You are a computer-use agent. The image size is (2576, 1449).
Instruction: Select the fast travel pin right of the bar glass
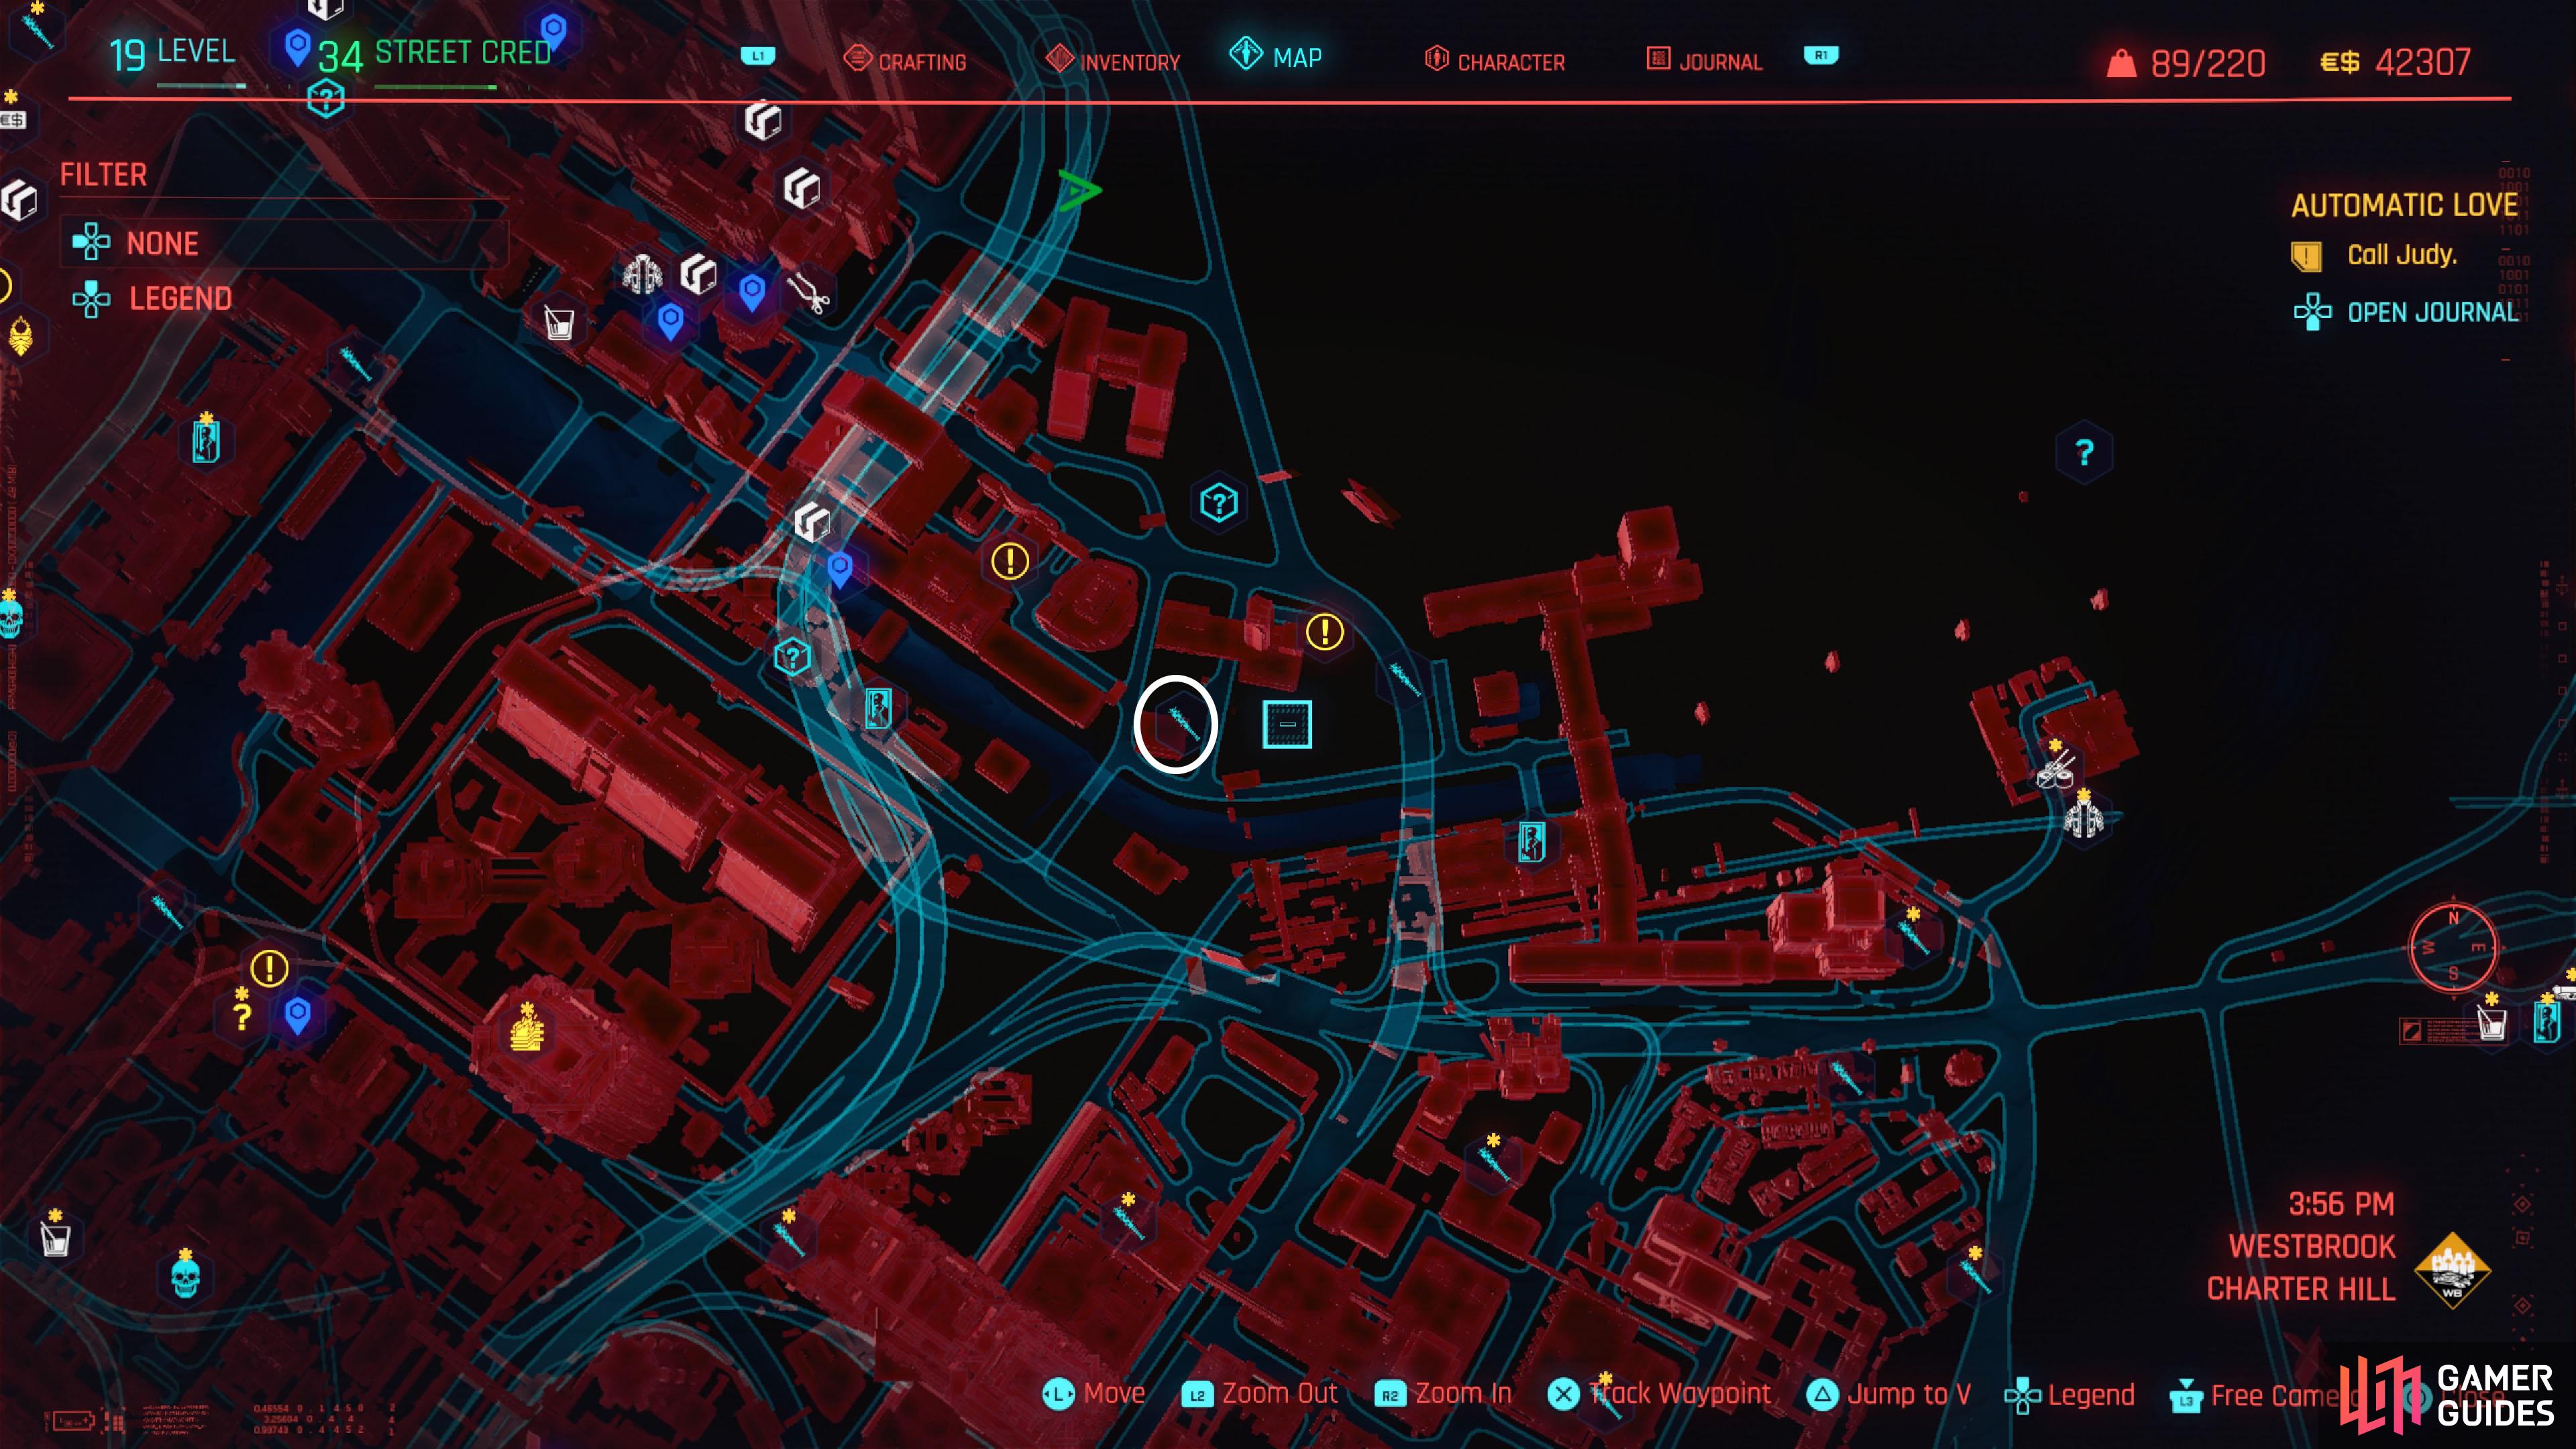coord(670,322)
